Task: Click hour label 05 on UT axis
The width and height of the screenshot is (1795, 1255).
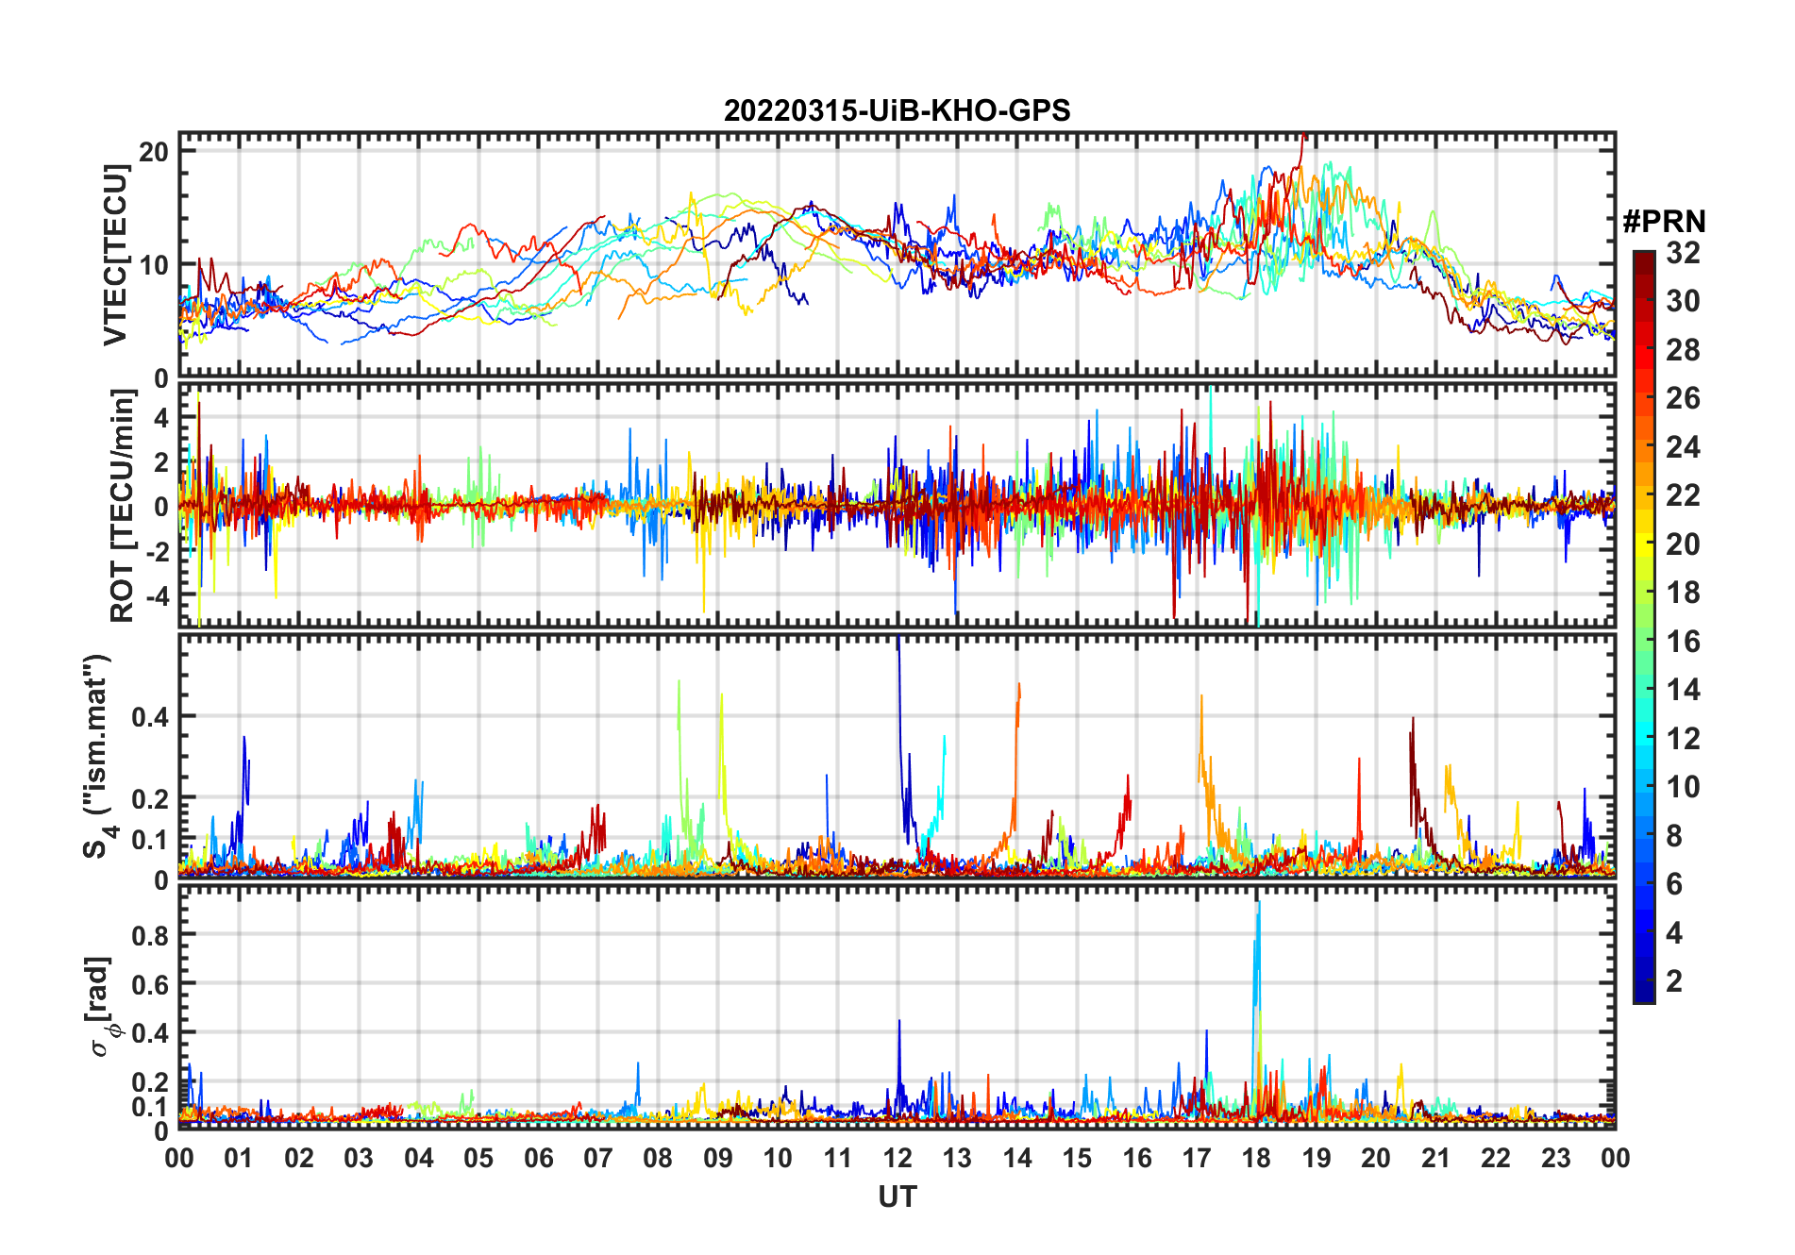Action: pos(478,1159)
